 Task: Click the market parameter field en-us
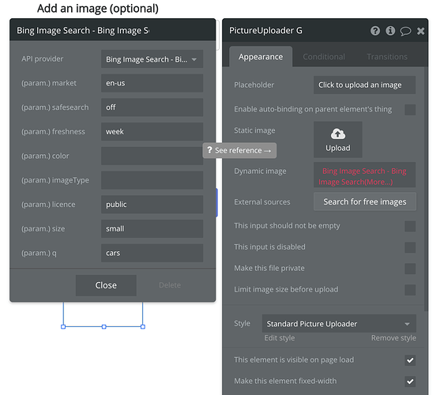coord(152,83)
